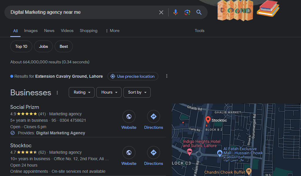Expand the Rating filter dropdown
301x176 pixels.
tap(82, 92)
